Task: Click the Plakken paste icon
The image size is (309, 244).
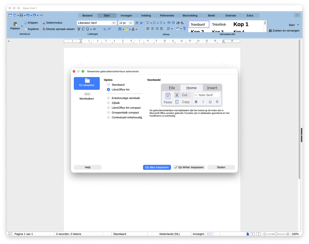Action: click(x=15, y=24)
